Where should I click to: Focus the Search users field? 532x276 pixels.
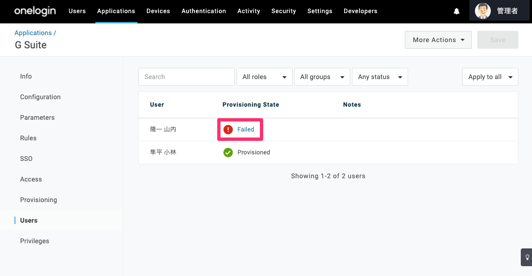(186, 77)
